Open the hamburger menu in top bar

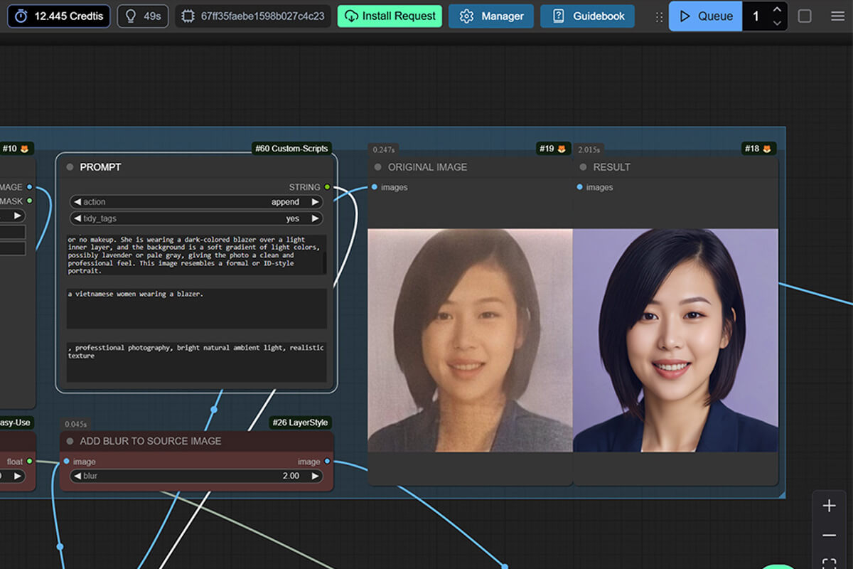(x=837, y=16)
